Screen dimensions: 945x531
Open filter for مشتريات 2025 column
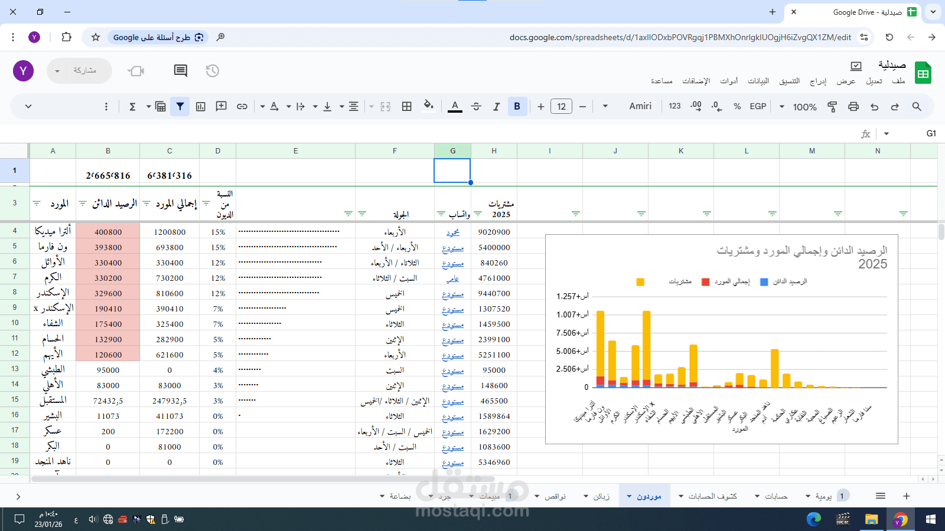(478, 214)
